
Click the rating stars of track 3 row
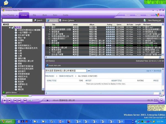point(110,45)
